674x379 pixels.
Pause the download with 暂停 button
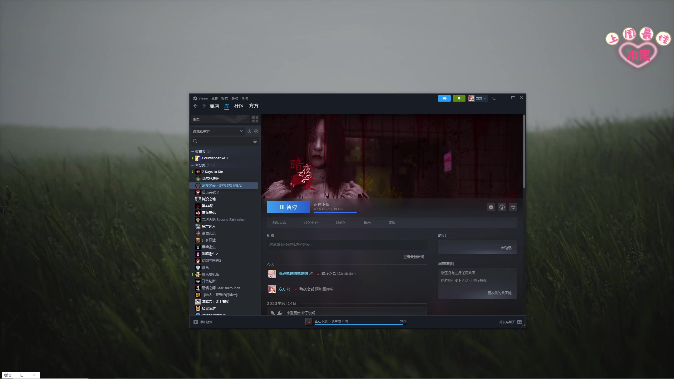pyautogui.click(x=288, y=207)
